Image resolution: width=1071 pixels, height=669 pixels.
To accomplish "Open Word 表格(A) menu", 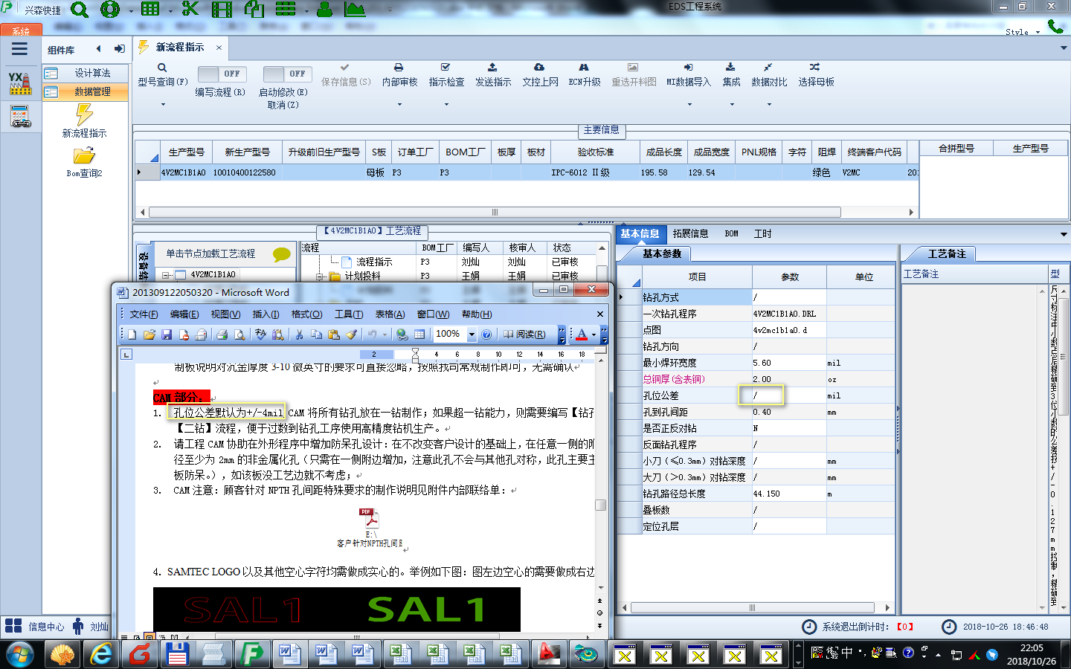I will pyautogui.click(x=390, y=314).
